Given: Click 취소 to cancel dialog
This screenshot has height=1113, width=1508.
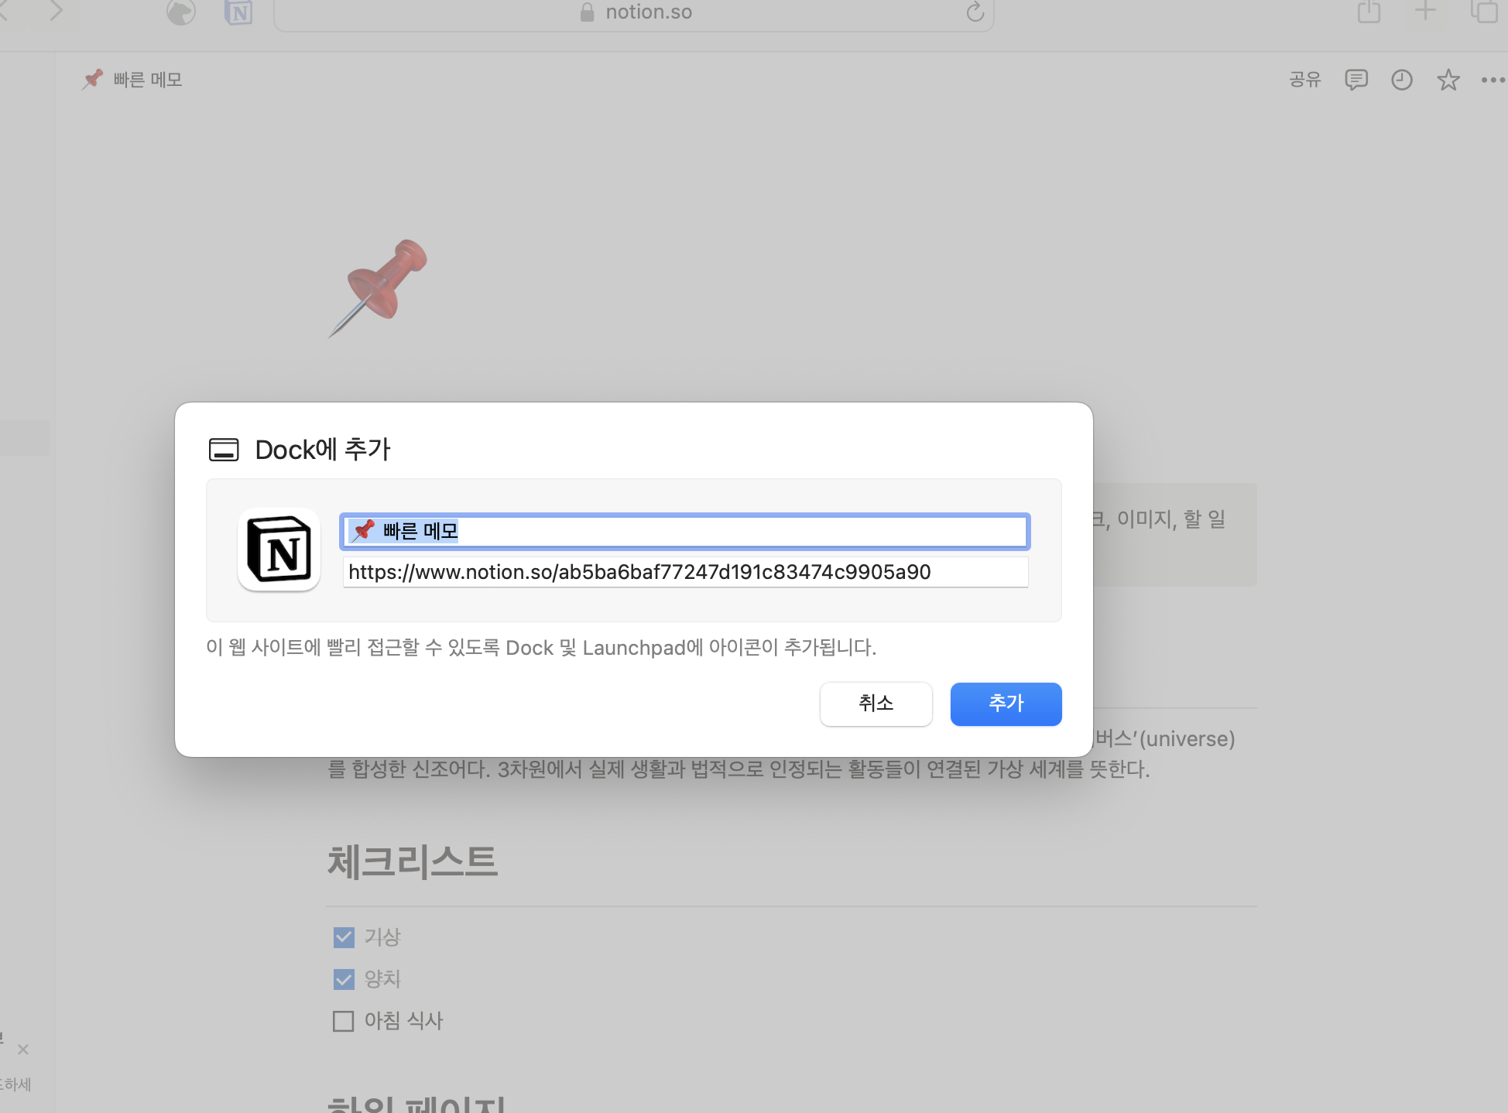Looking at the screenshot, I should (876, 704).
